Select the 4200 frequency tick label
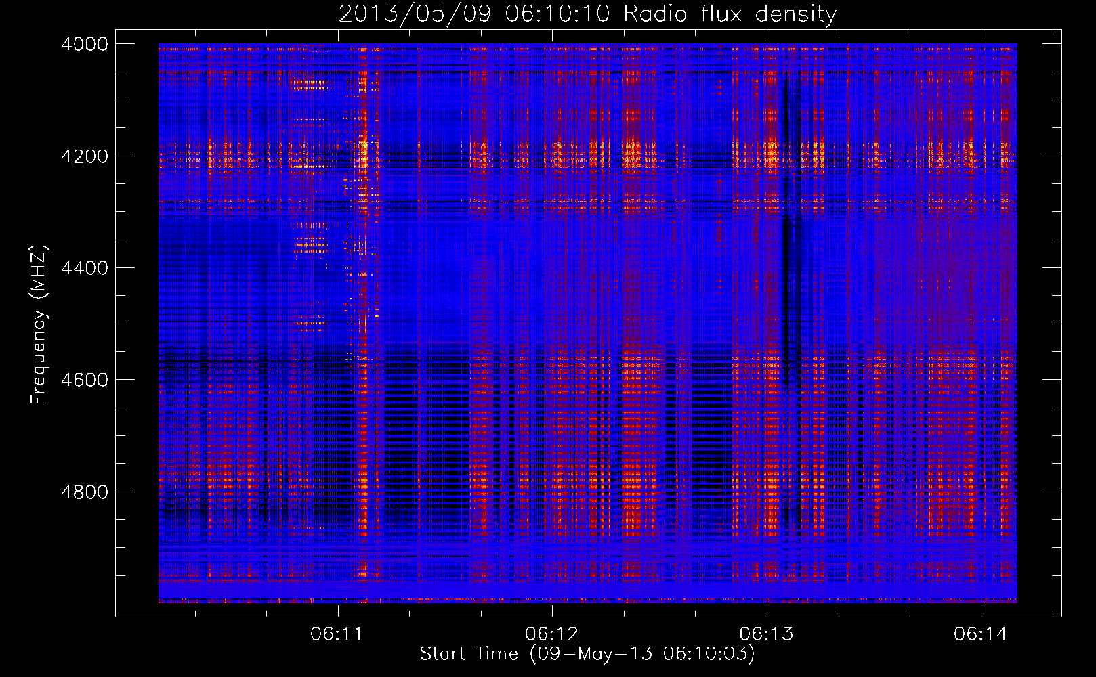 84,156
